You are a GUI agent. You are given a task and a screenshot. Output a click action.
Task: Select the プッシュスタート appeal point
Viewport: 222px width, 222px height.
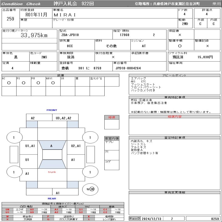(143, 84)
